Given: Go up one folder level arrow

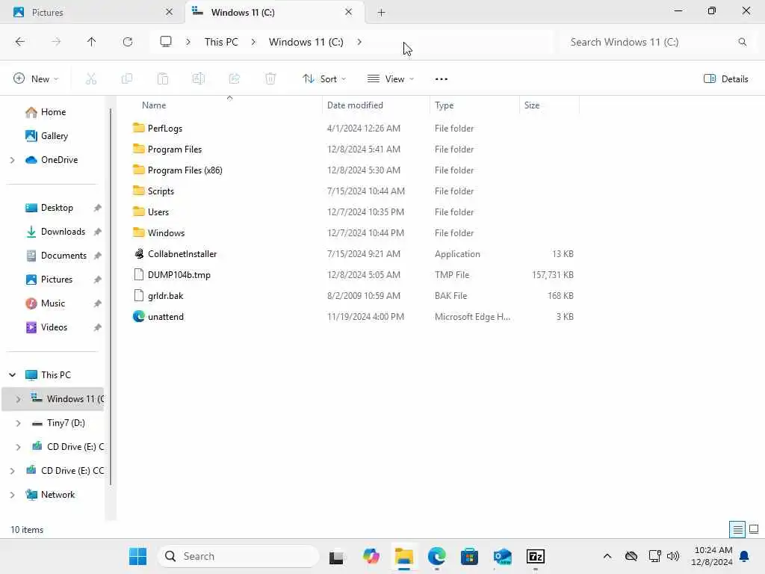Looking at the screenshot, I should pyautogui.click(x=91, y=42).
